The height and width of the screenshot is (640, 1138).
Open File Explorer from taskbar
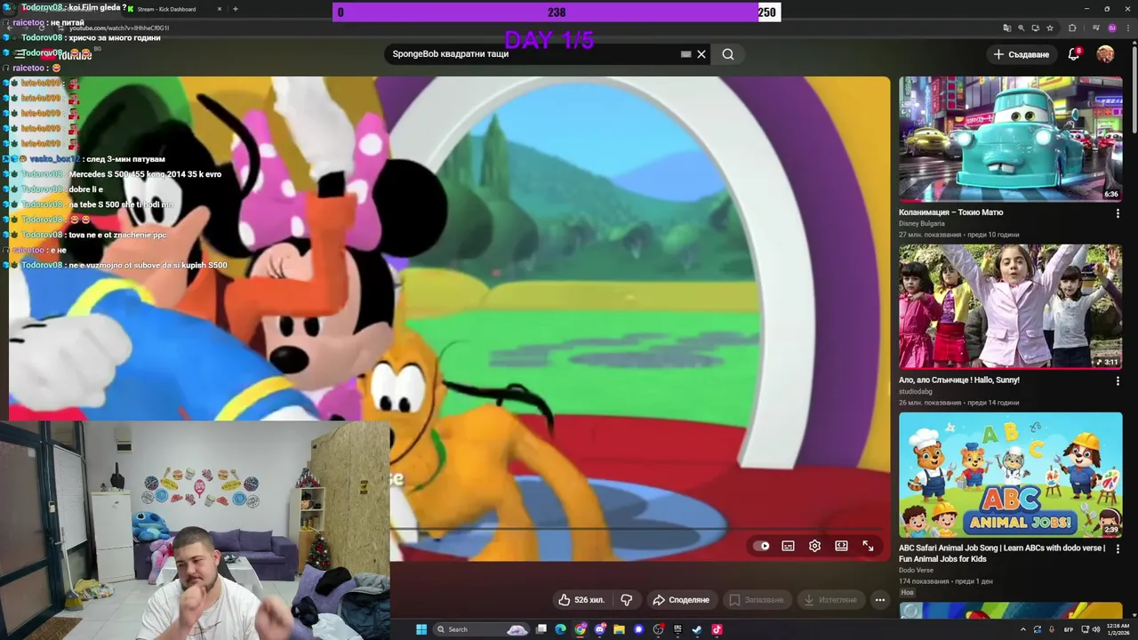[x=619, y=629]
